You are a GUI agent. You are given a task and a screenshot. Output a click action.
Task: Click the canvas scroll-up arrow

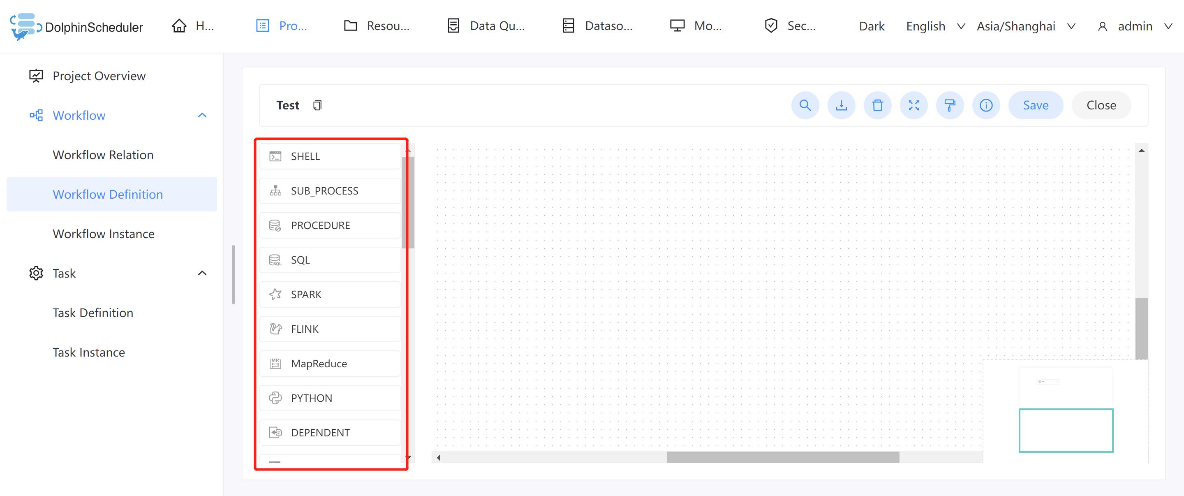1141,151
